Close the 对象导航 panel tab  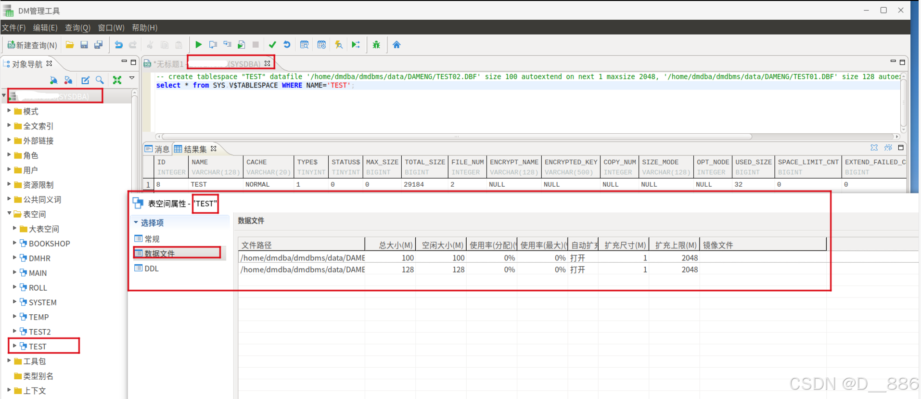[49, 63]
